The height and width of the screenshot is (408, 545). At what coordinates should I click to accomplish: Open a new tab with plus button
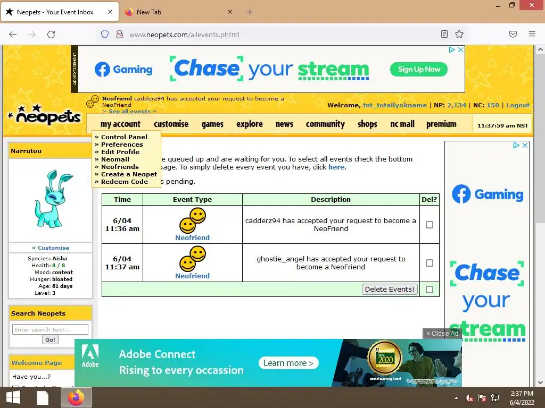(x=250, y=12)
